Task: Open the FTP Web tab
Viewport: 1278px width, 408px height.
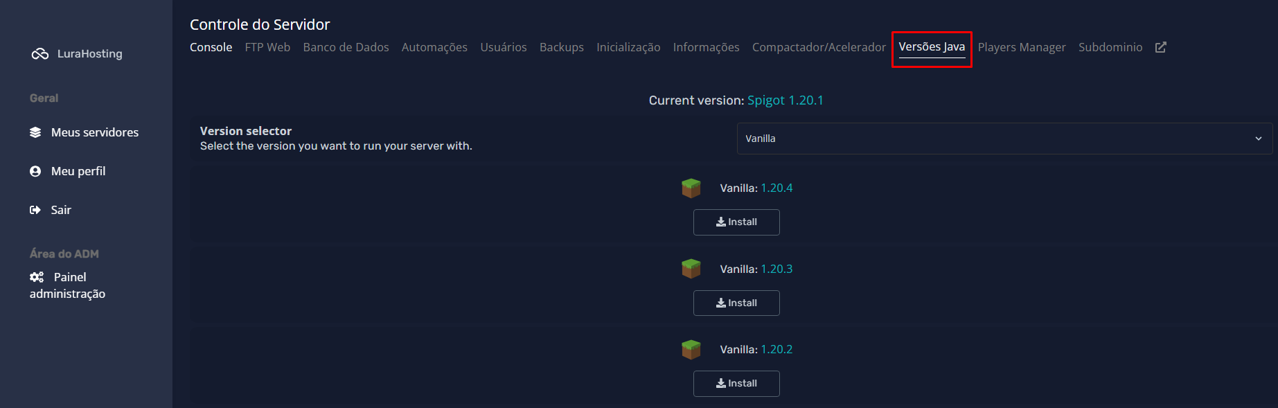Action: (x=267, y=47)
